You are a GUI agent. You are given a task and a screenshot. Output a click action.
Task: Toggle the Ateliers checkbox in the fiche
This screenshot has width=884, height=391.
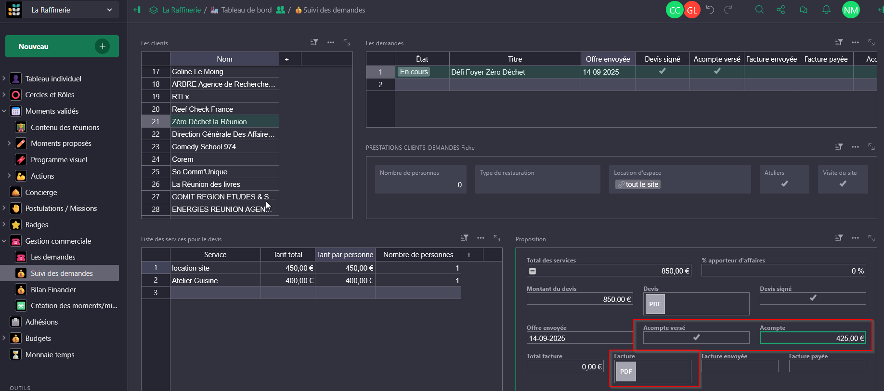pyautogui.click(x=784, y=184)
